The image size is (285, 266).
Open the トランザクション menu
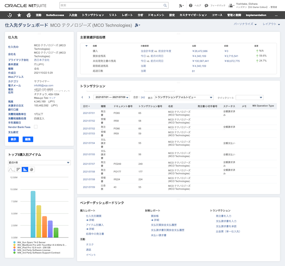(x=93, y=15)
